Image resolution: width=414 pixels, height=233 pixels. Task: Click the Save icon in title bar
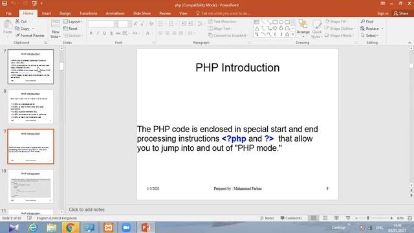pos(5,3)
